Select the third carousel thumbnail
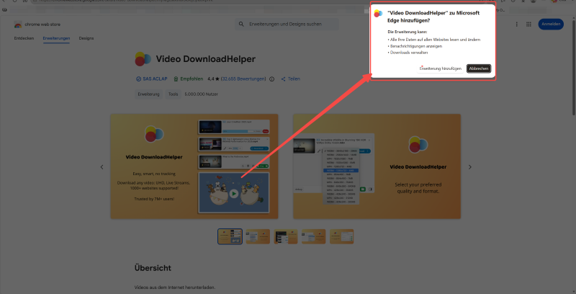Image resolution: width=576 pixels, height=294 pixels. point(286,236)
